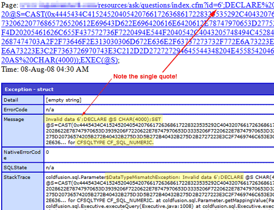This screenshot has width=274, height=210.
Task: Select the 'ErrorCode' row label
Action: click(23, 110)
